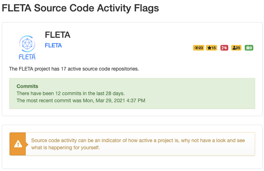Click the bold FLETA project name heading
264x171 pixels.
click(58, 35)
